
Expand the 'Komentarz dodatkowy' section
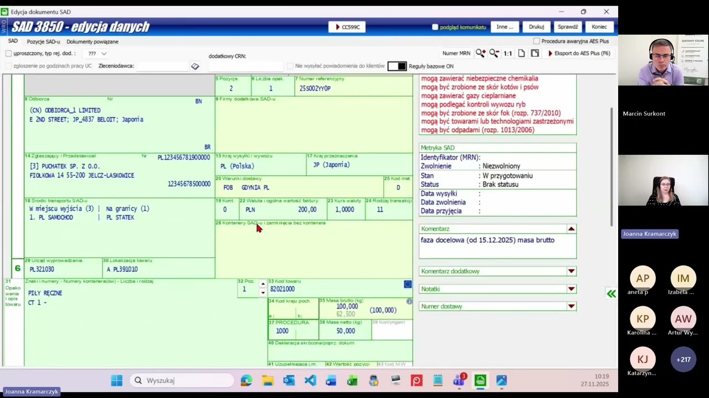[x=571, y=271]
